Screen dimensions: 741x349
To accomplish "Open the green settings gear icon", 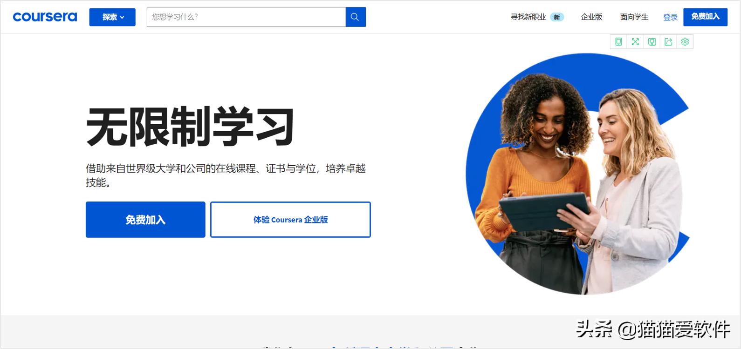I will [x=685, y=42].
